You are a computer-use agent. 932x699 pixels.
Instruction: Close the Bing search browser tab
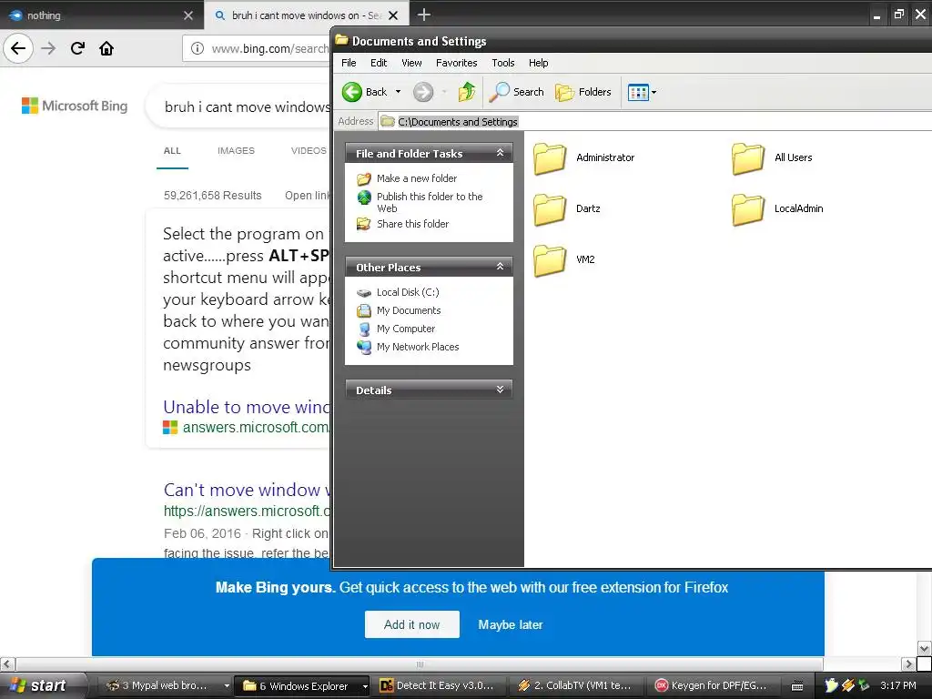point(393,15)
